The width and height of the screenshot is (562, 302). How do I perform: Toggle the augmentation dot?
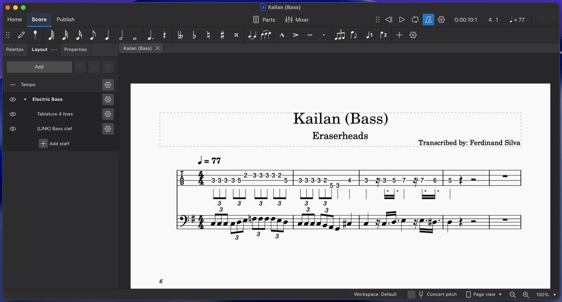(150, 35)
